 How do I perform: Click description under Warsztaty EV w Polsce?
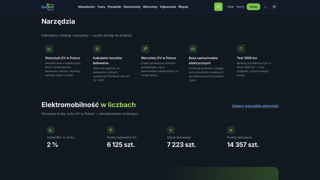159,69
